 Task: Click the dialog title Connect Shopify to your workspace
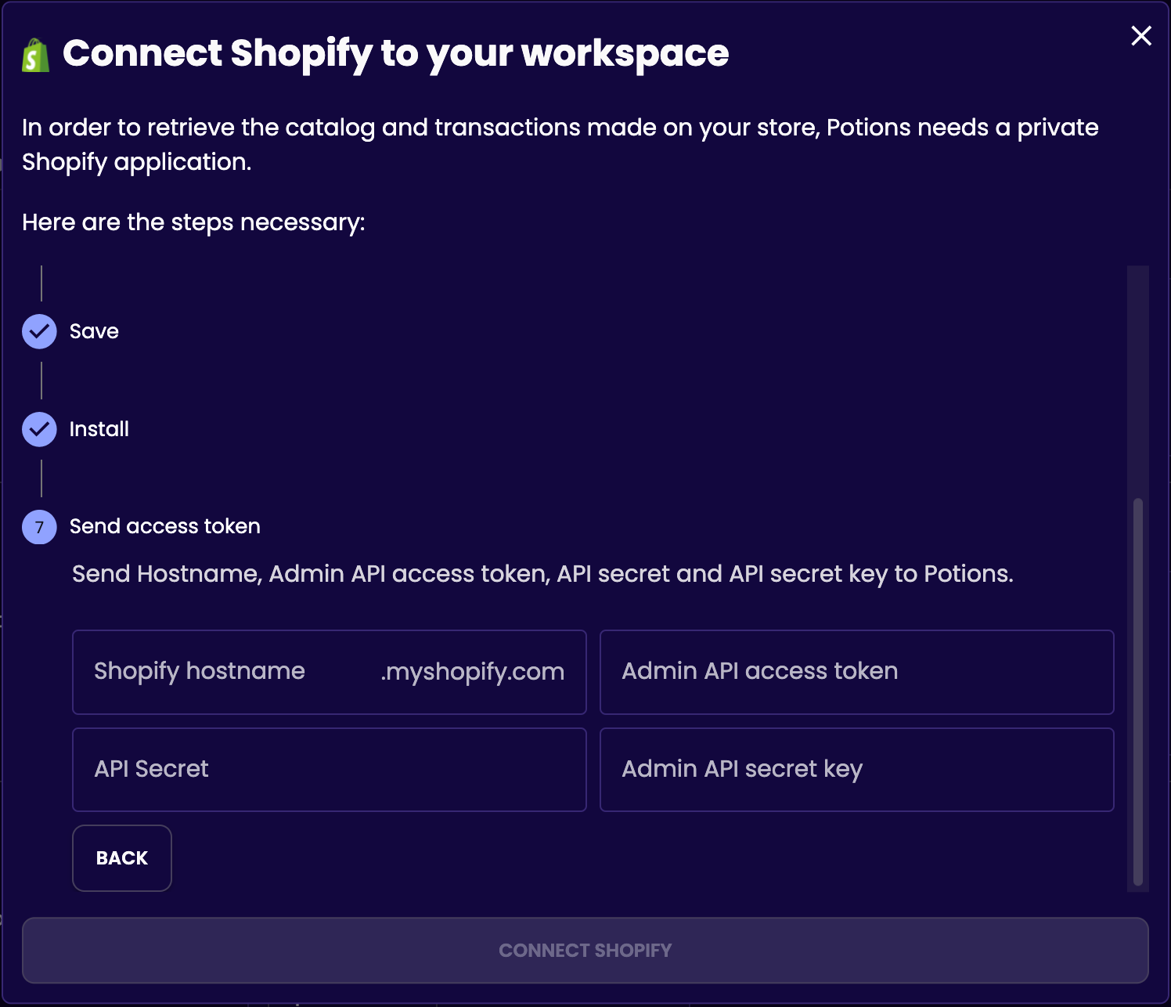(x=396, y=53)
